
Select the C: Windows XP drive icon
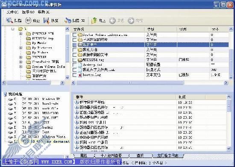[10, 99]
